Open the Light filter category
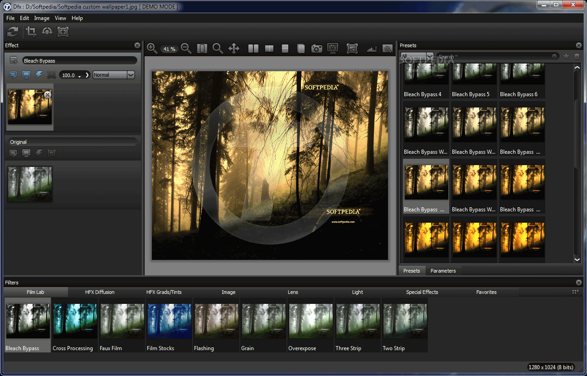This screenshot has width=587, height=376. (358, 292)
